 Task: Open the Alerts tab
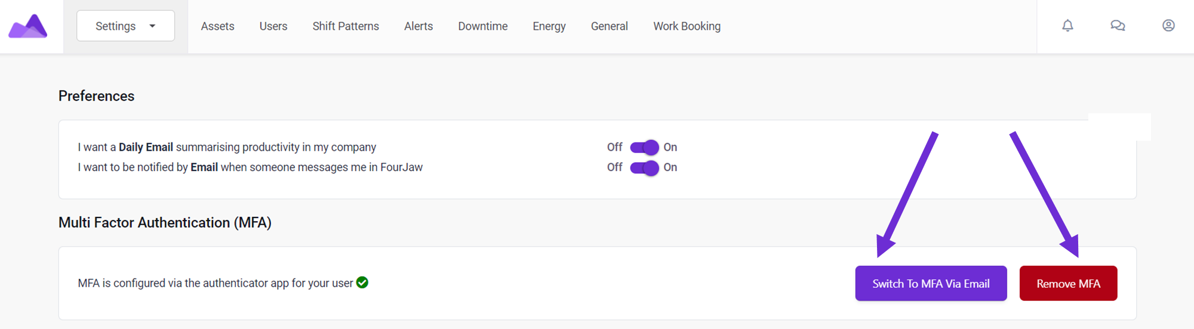tap(418, 26)
